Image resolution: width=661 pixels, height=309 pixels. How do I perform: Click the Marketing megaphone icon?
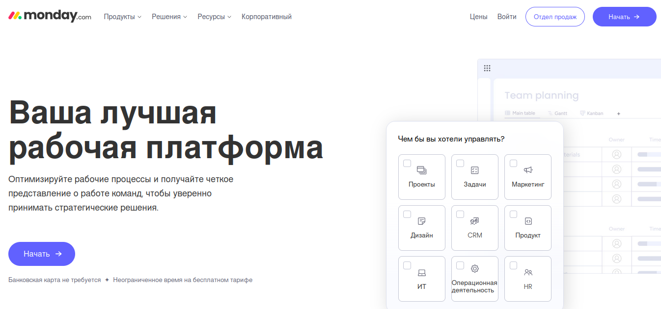[x=528, y=170]
